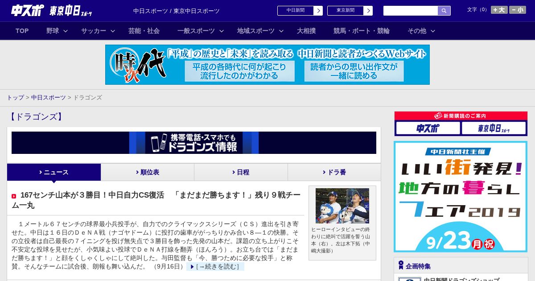This screenshot has width=535, height=281.
Task: Increase text size with 大 button
Action: (499, 10)
